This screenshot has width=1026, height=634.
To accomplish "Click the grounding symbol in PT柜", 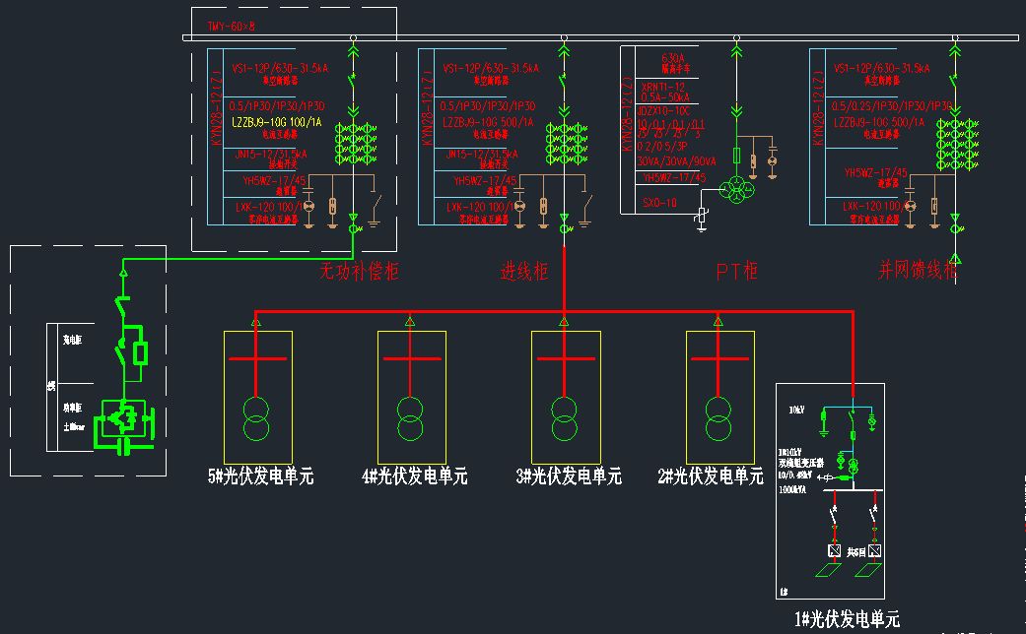I will tap(701, 226).
